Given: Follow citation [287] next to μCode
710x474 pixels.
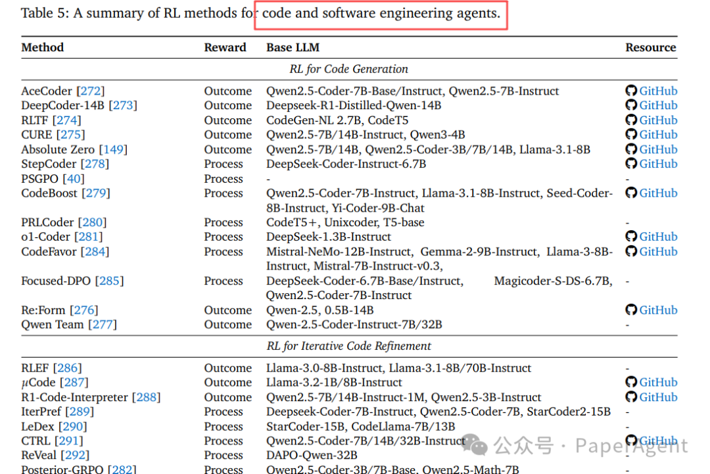Looking at the screenshot, I should pos(74,383).
